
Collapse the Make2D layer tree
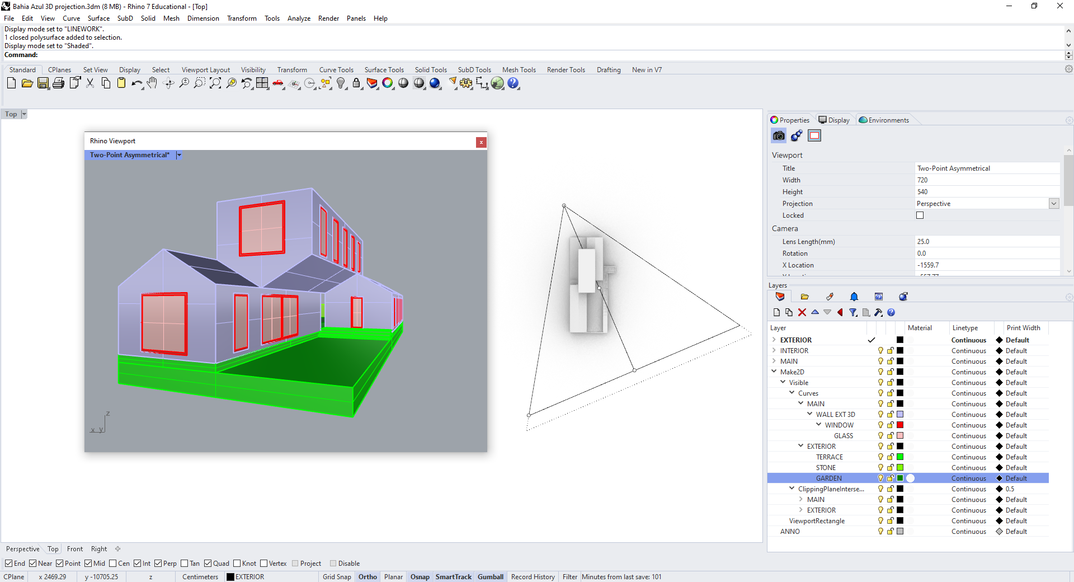(774, 372)
